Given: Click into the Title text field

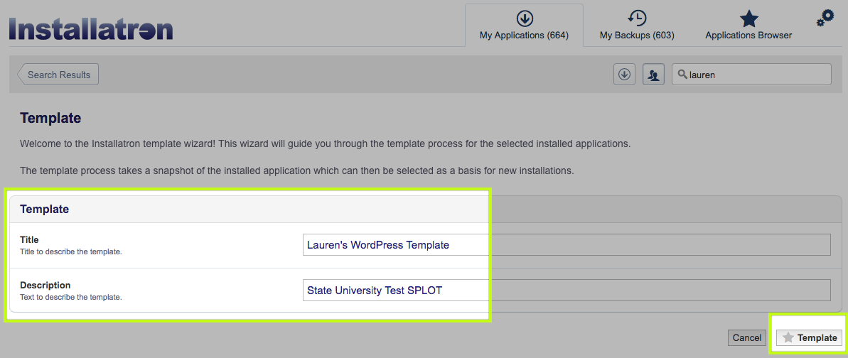Looking at the screenshot, I should (567, 244).
